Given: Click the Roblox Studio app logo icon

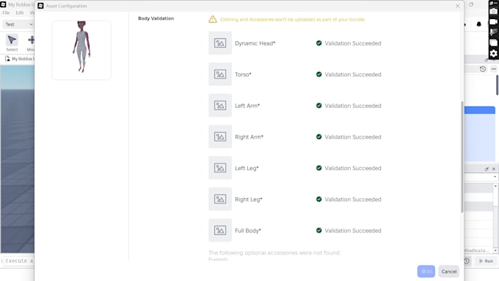Looking at the screenshot, I should coord(3,4).
